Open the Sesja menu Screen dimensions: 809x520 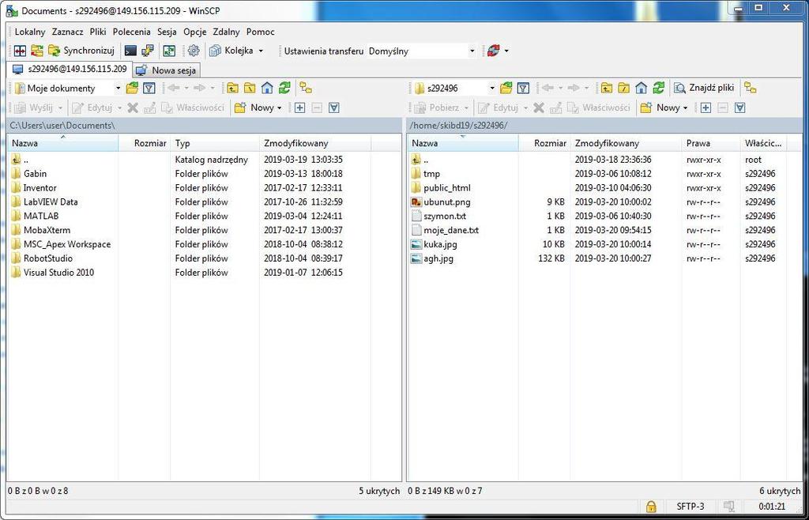(167, 32)
